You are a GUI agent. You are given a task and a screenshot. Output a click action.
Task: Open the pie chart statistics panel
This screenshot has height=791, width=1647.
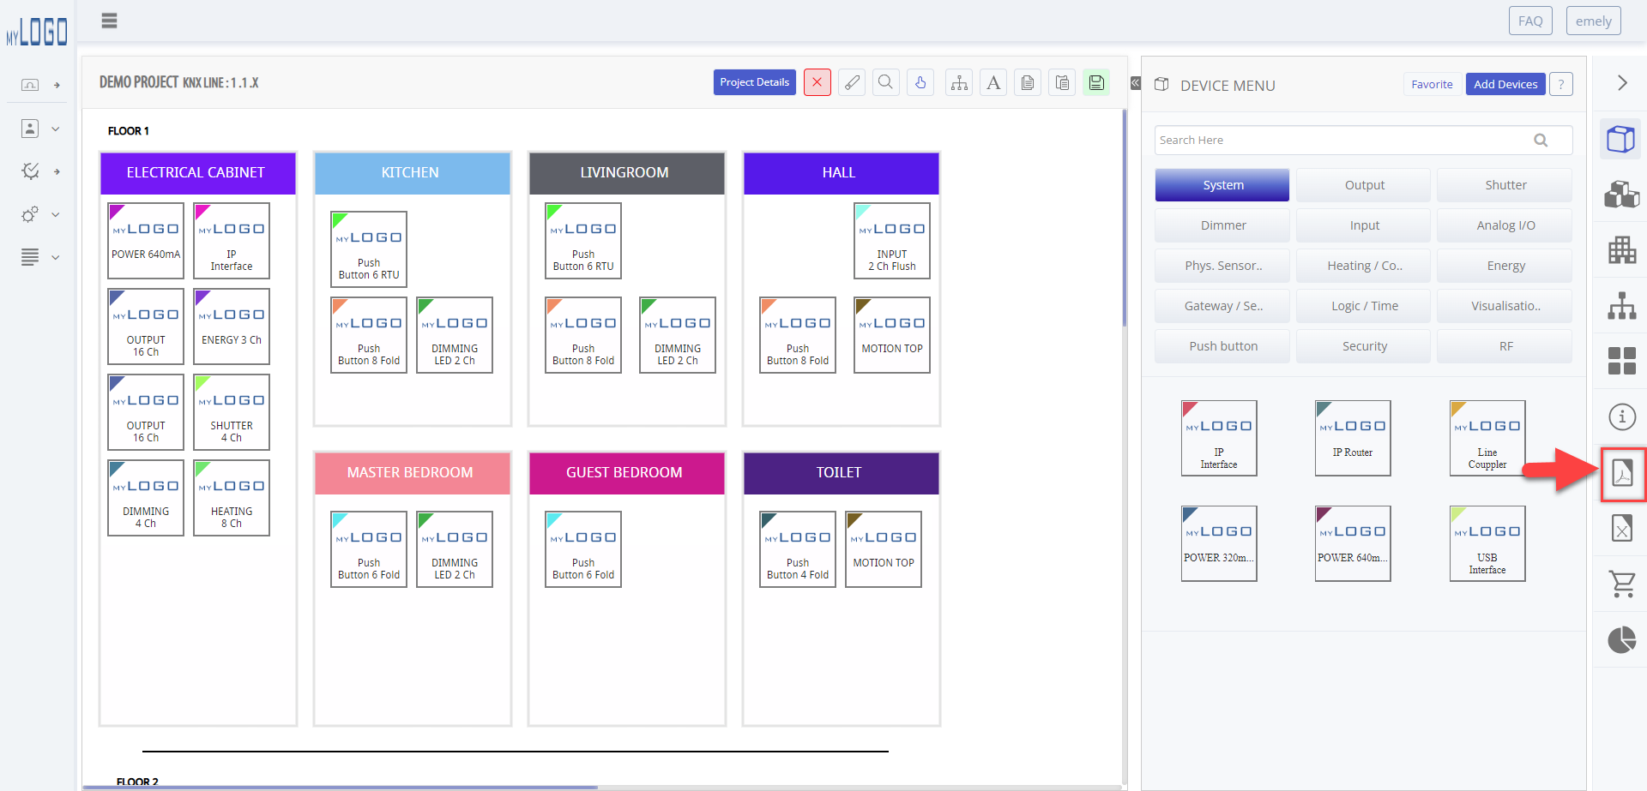[x=1622, y=640]
